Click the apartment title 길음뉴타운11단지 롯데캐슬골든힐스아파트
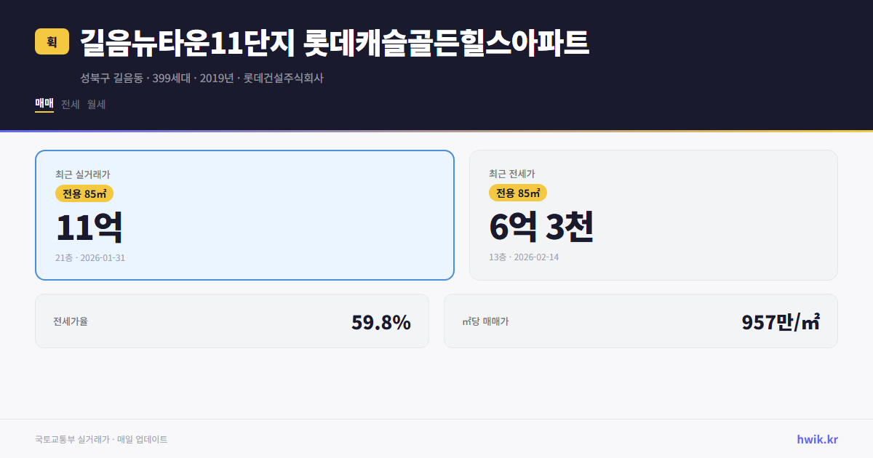 click(x=335, y=42)
